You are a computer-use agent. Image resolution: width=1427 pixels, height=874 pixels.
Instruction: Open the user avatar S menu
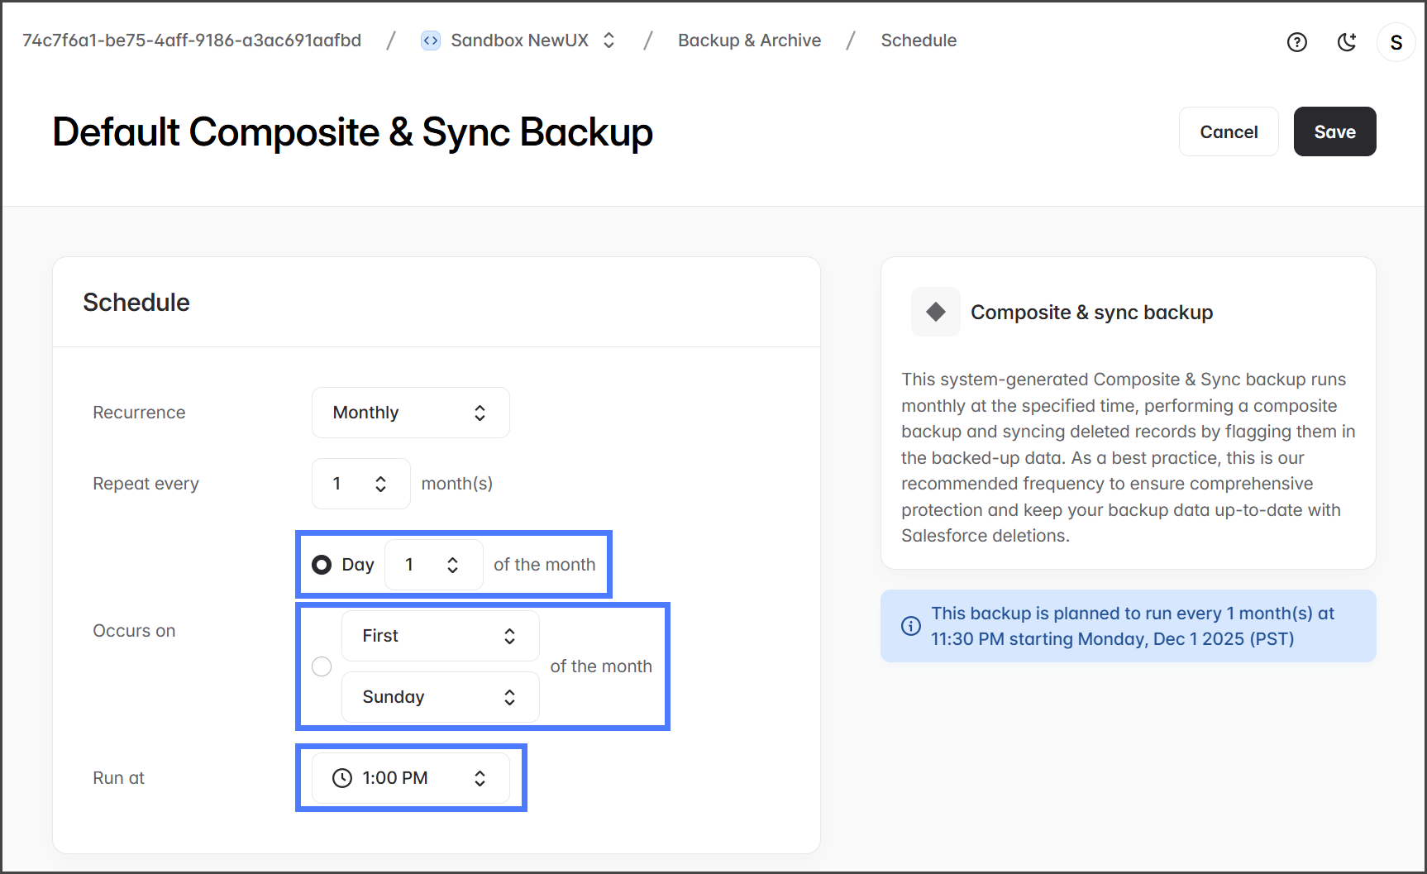point(1396,42)
